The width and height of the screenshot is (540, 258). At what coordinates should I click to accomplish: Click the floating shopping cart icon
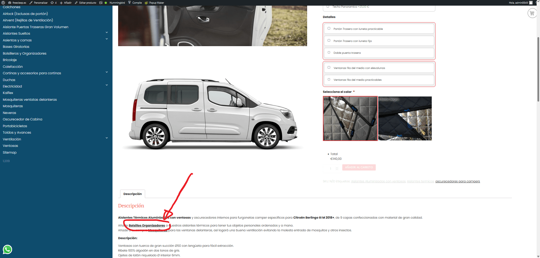(x=532, y=13)
